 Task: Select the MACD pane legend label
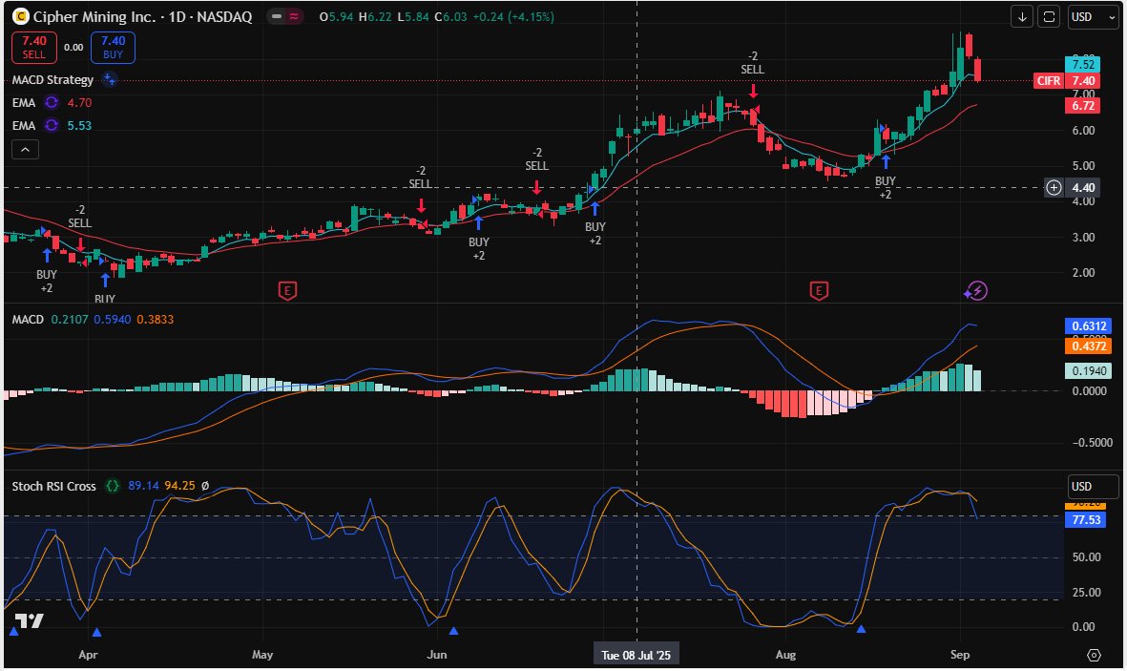tap(28, 320)
